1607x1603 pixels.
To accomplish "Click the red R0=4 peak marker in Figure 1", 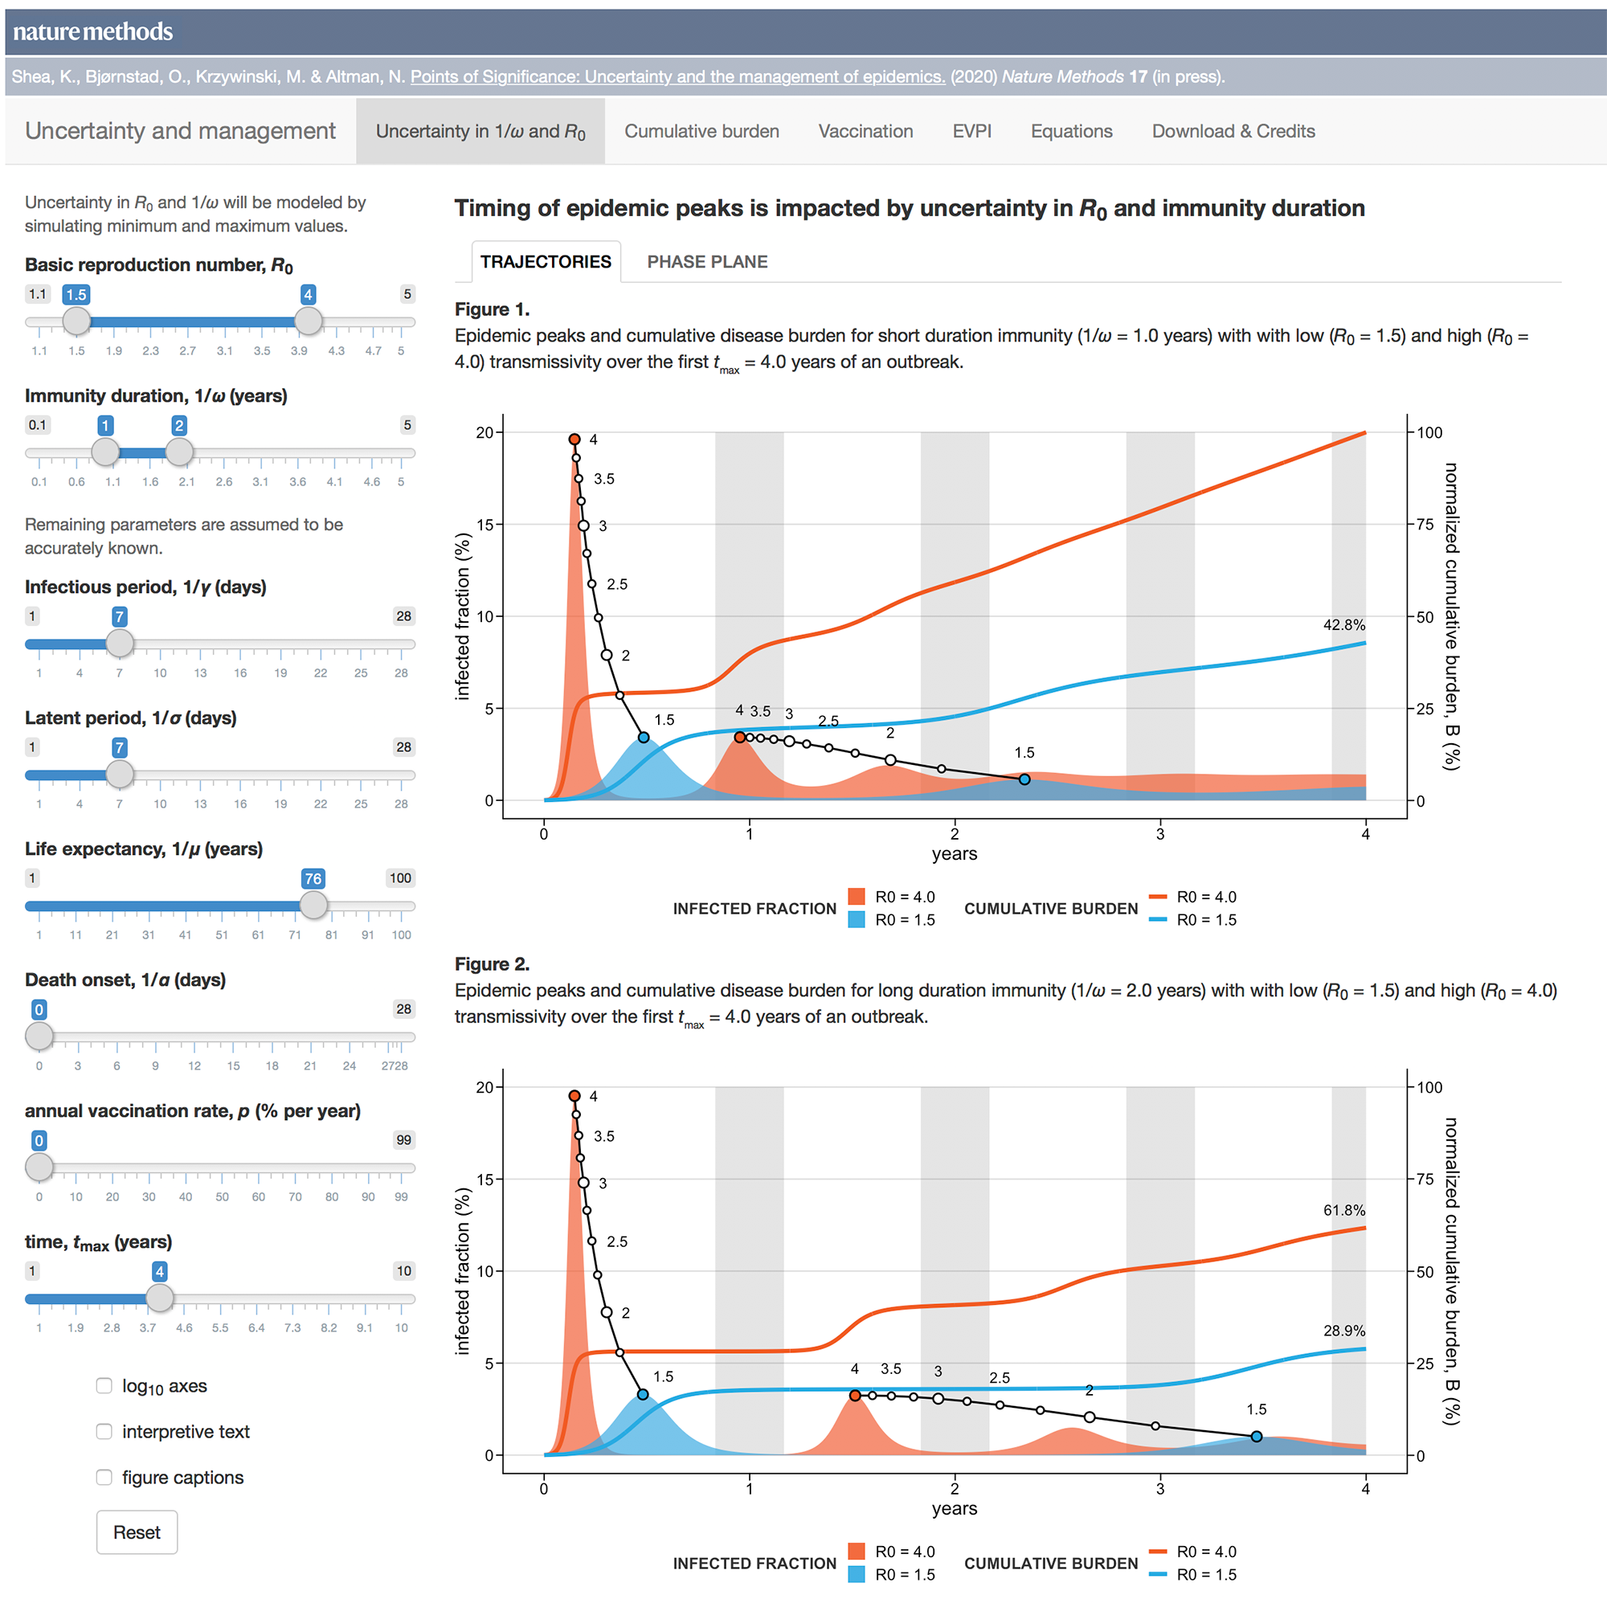I will 574,440.
